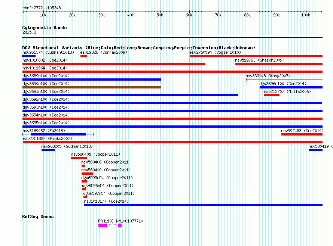Select nsv580410 (Cooper2011) label
Viewport: 333px width, 246px height.
(106, 170)
